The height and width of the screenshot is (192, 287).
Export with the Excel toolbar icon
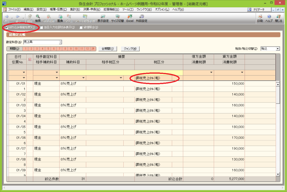tap(130, 18)
